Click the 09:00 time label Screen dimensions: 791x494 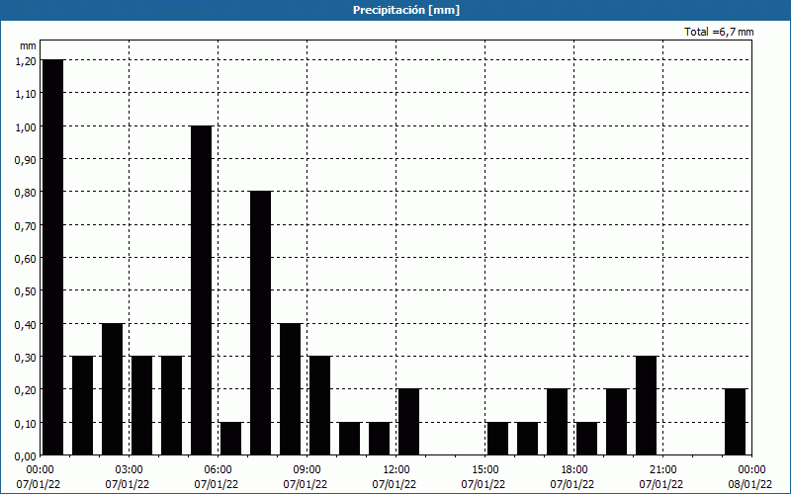click(307, 470)
